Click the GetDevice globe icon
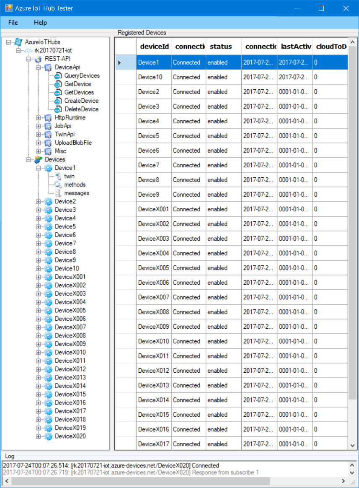This screenshot has width=359, height=488. (x=58, y=84)
